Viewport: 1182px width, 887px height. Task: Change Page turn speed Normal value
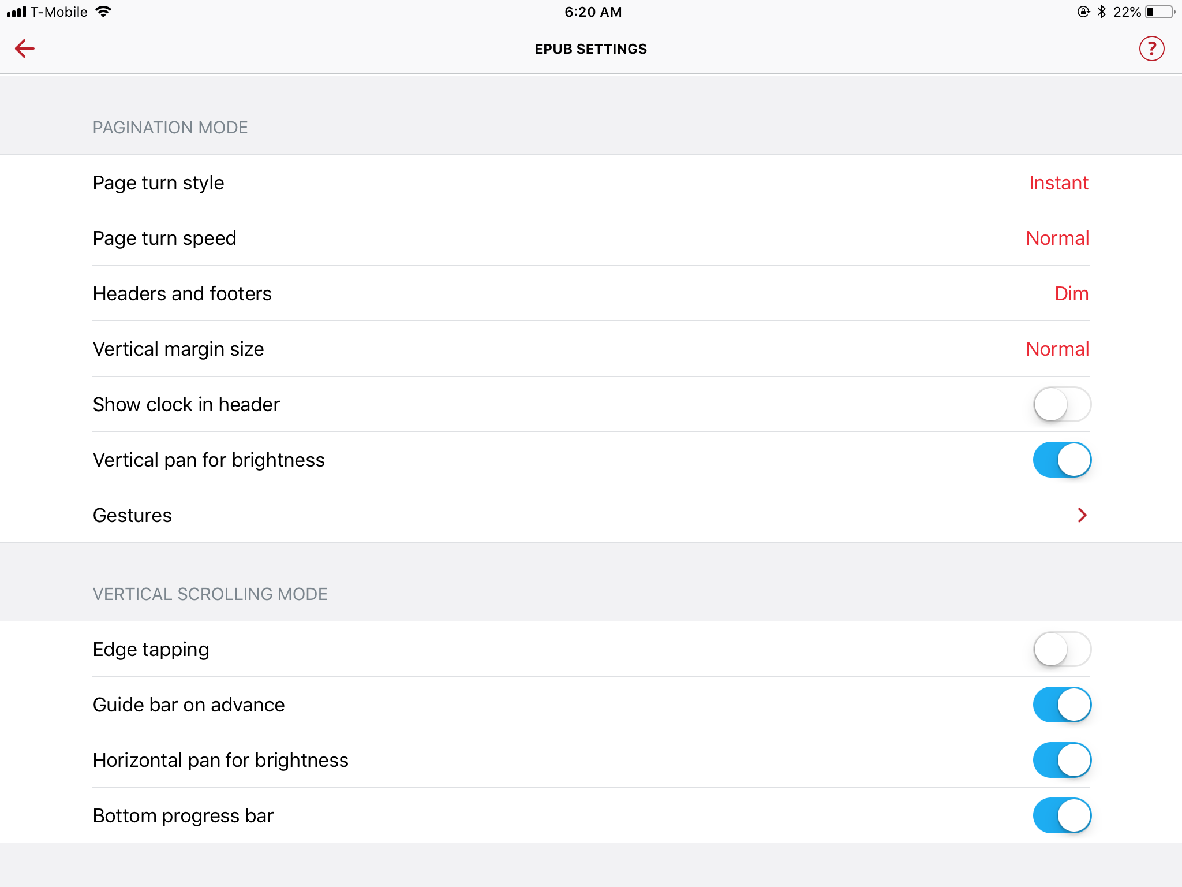[1057, 238]
